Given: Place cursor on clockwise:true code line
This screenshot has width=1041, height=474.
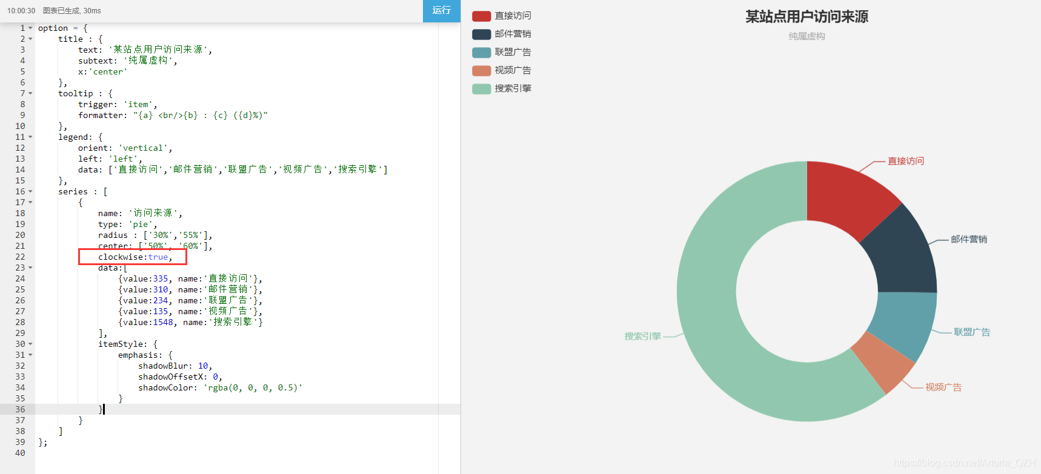Looking at the screenshot, I should click(135, 257).
